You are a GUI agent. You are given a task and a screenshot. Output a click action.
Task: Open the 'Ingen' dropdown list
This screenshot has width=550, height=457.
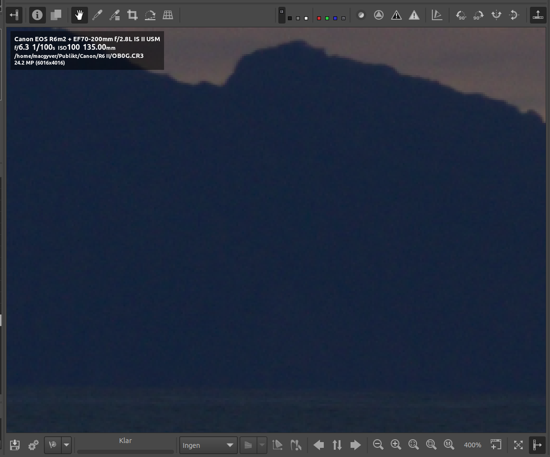(208, 445)
